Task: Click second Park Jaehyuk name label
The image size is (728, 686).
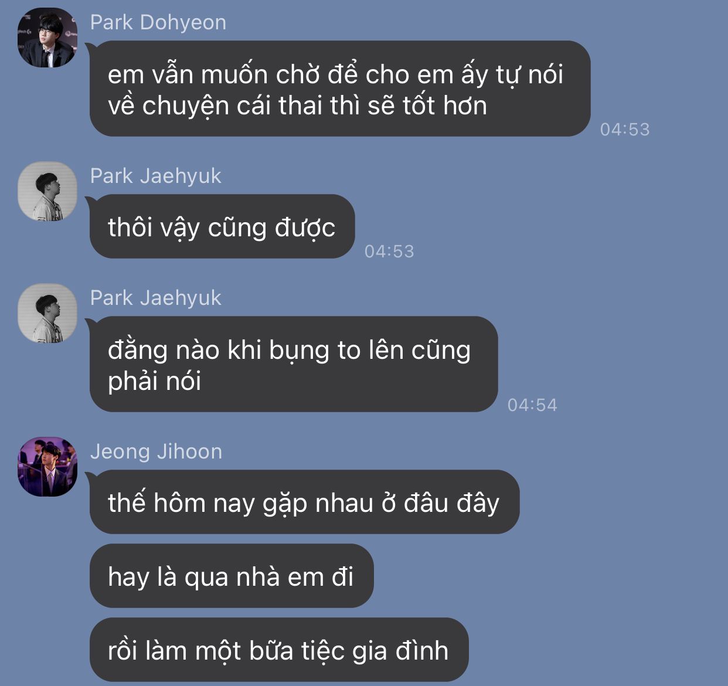Action: [156, 298]
